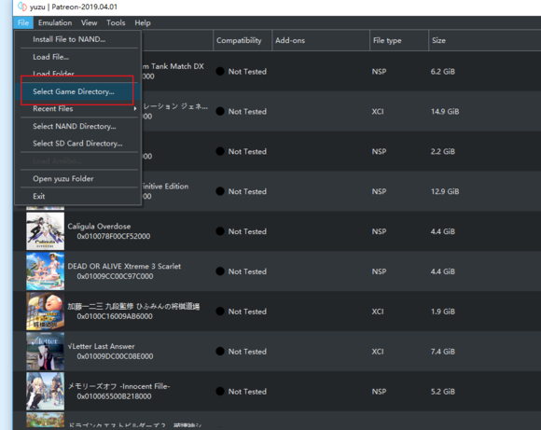Image resolution: width=541 pixels, height=430 pixels.
Task: Select the DEAD OR ALIVE Xtreme 3 cover thumbnail
Action: 45,271
